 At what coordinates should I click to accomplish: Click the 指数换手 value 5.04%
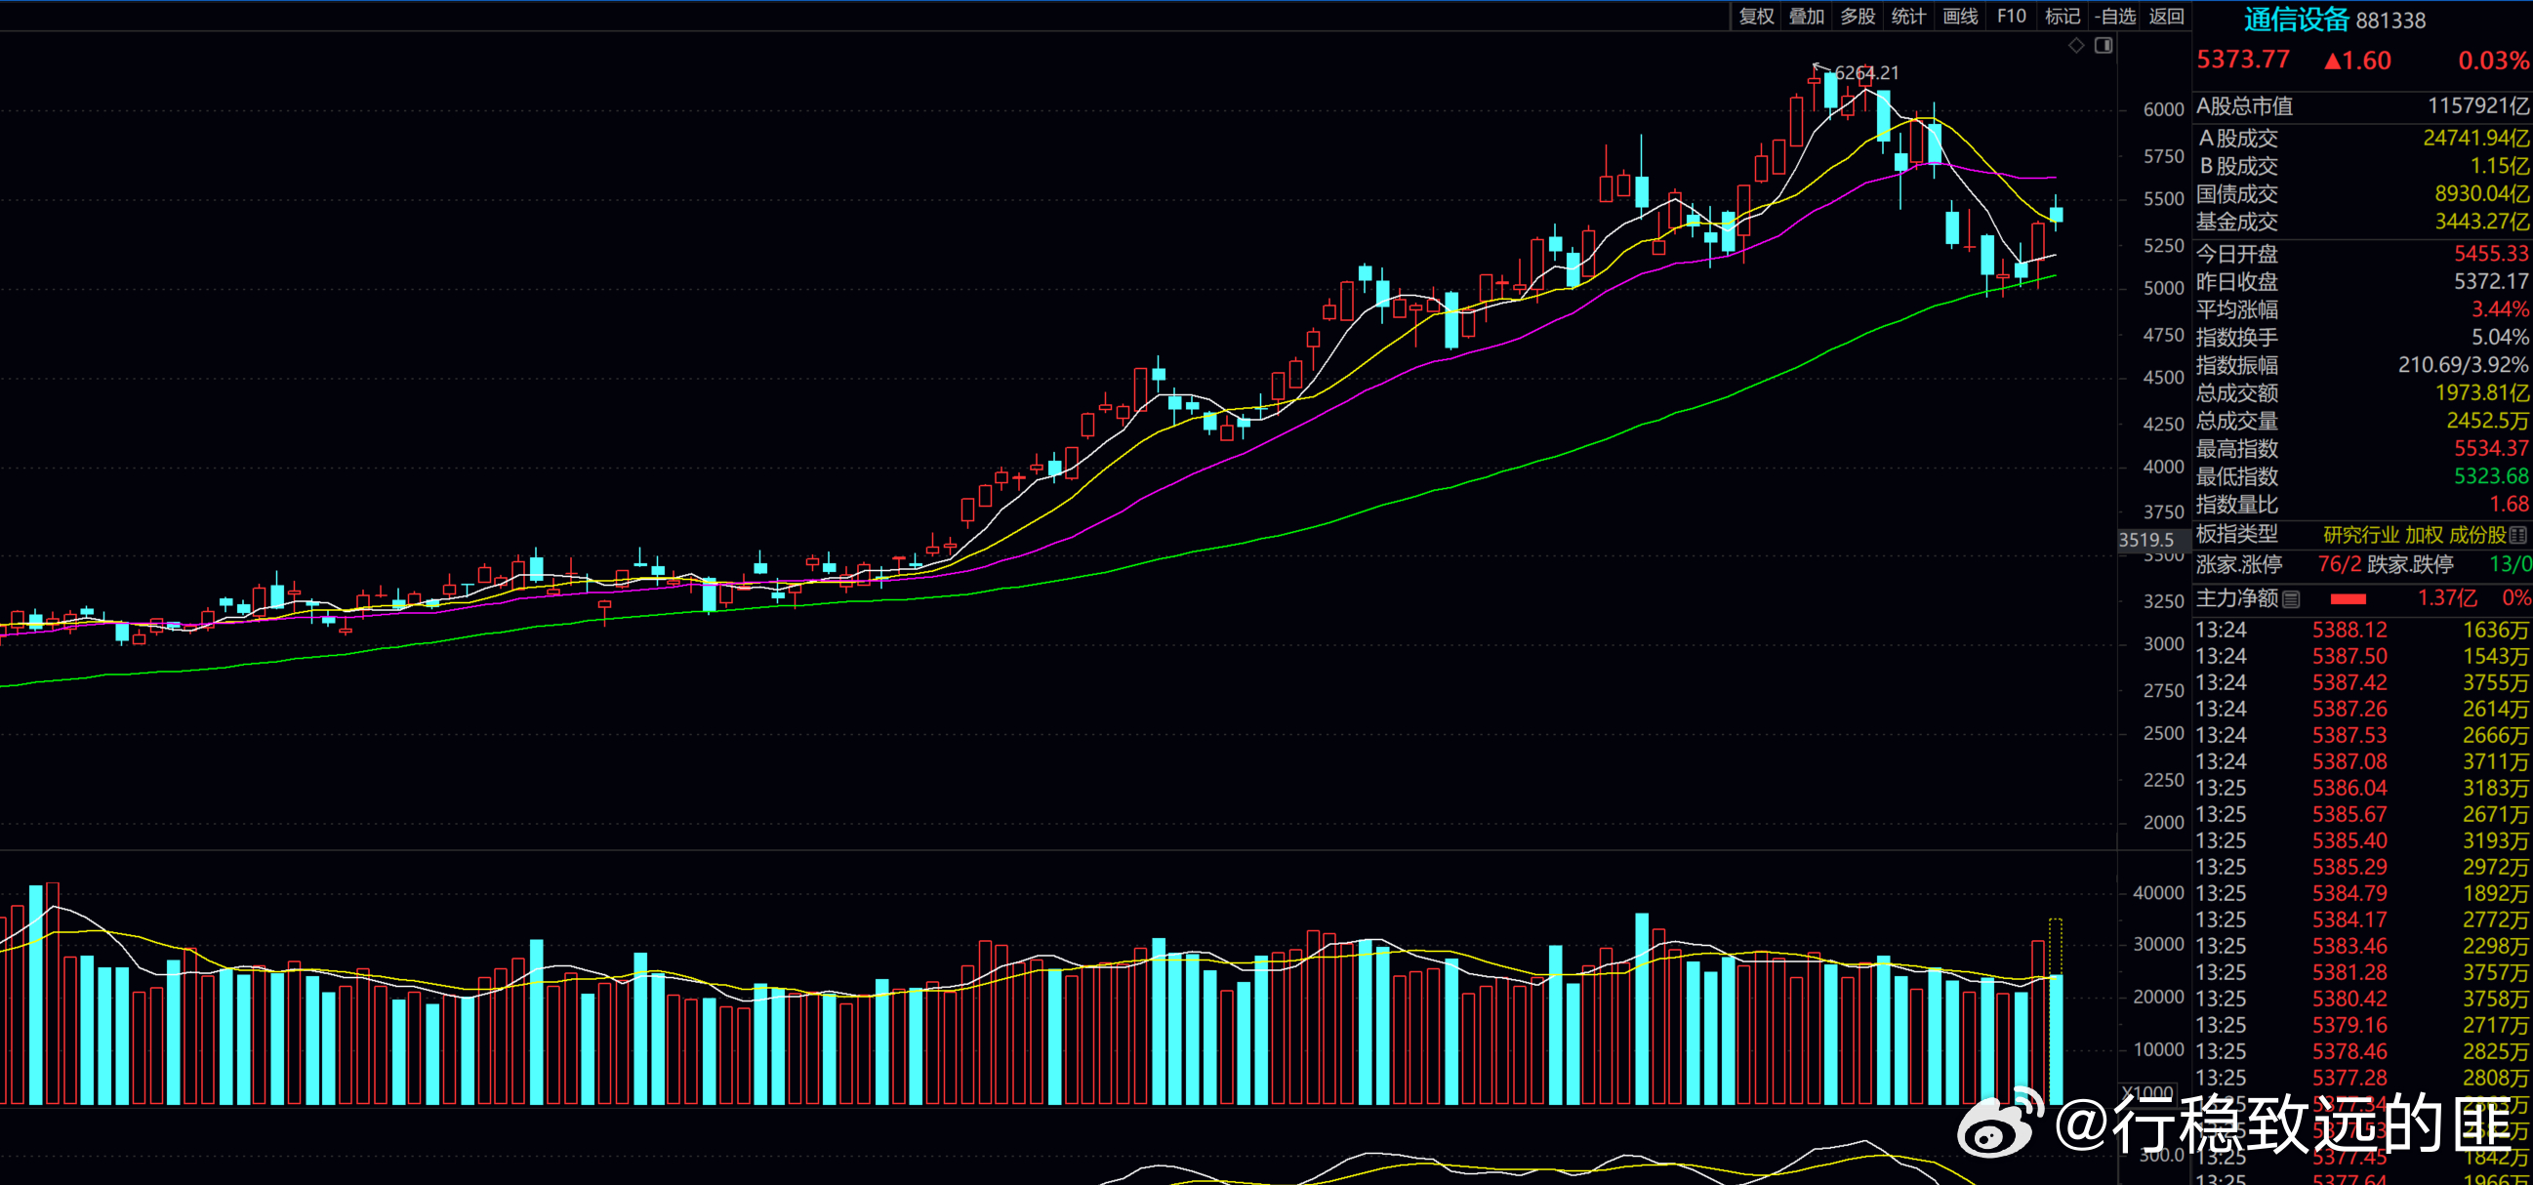tap(2501, 338)
